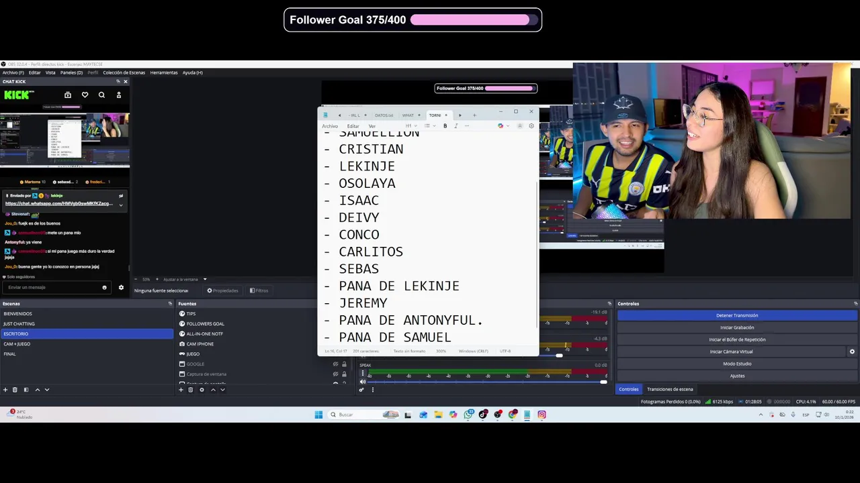Open File Explorer from the taskbar
This screenshot has height=483, width=860.
438,415
